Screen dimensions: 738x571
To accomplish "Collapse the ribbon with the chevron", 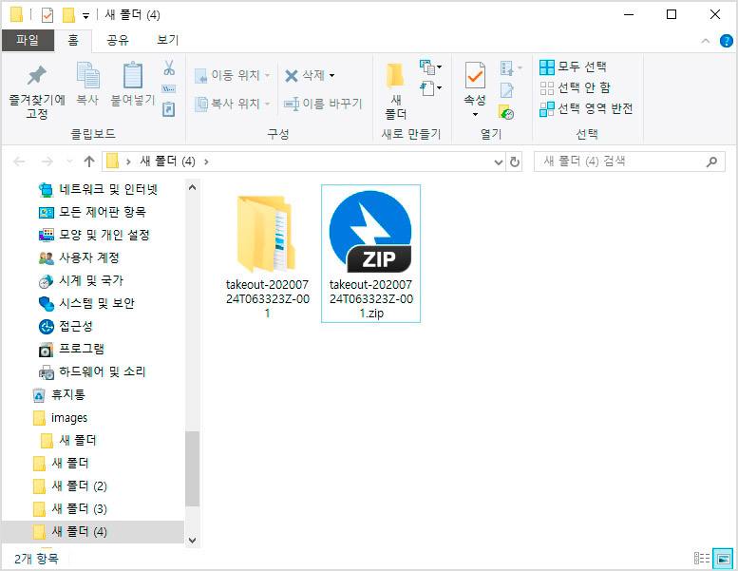I will 705,41.
